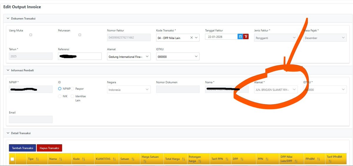This screenshot has width=353, height=166.
Task: Open the Masa Pajak dropdown showing Desember
Action: pyautogui.click(x=325, y=38)
